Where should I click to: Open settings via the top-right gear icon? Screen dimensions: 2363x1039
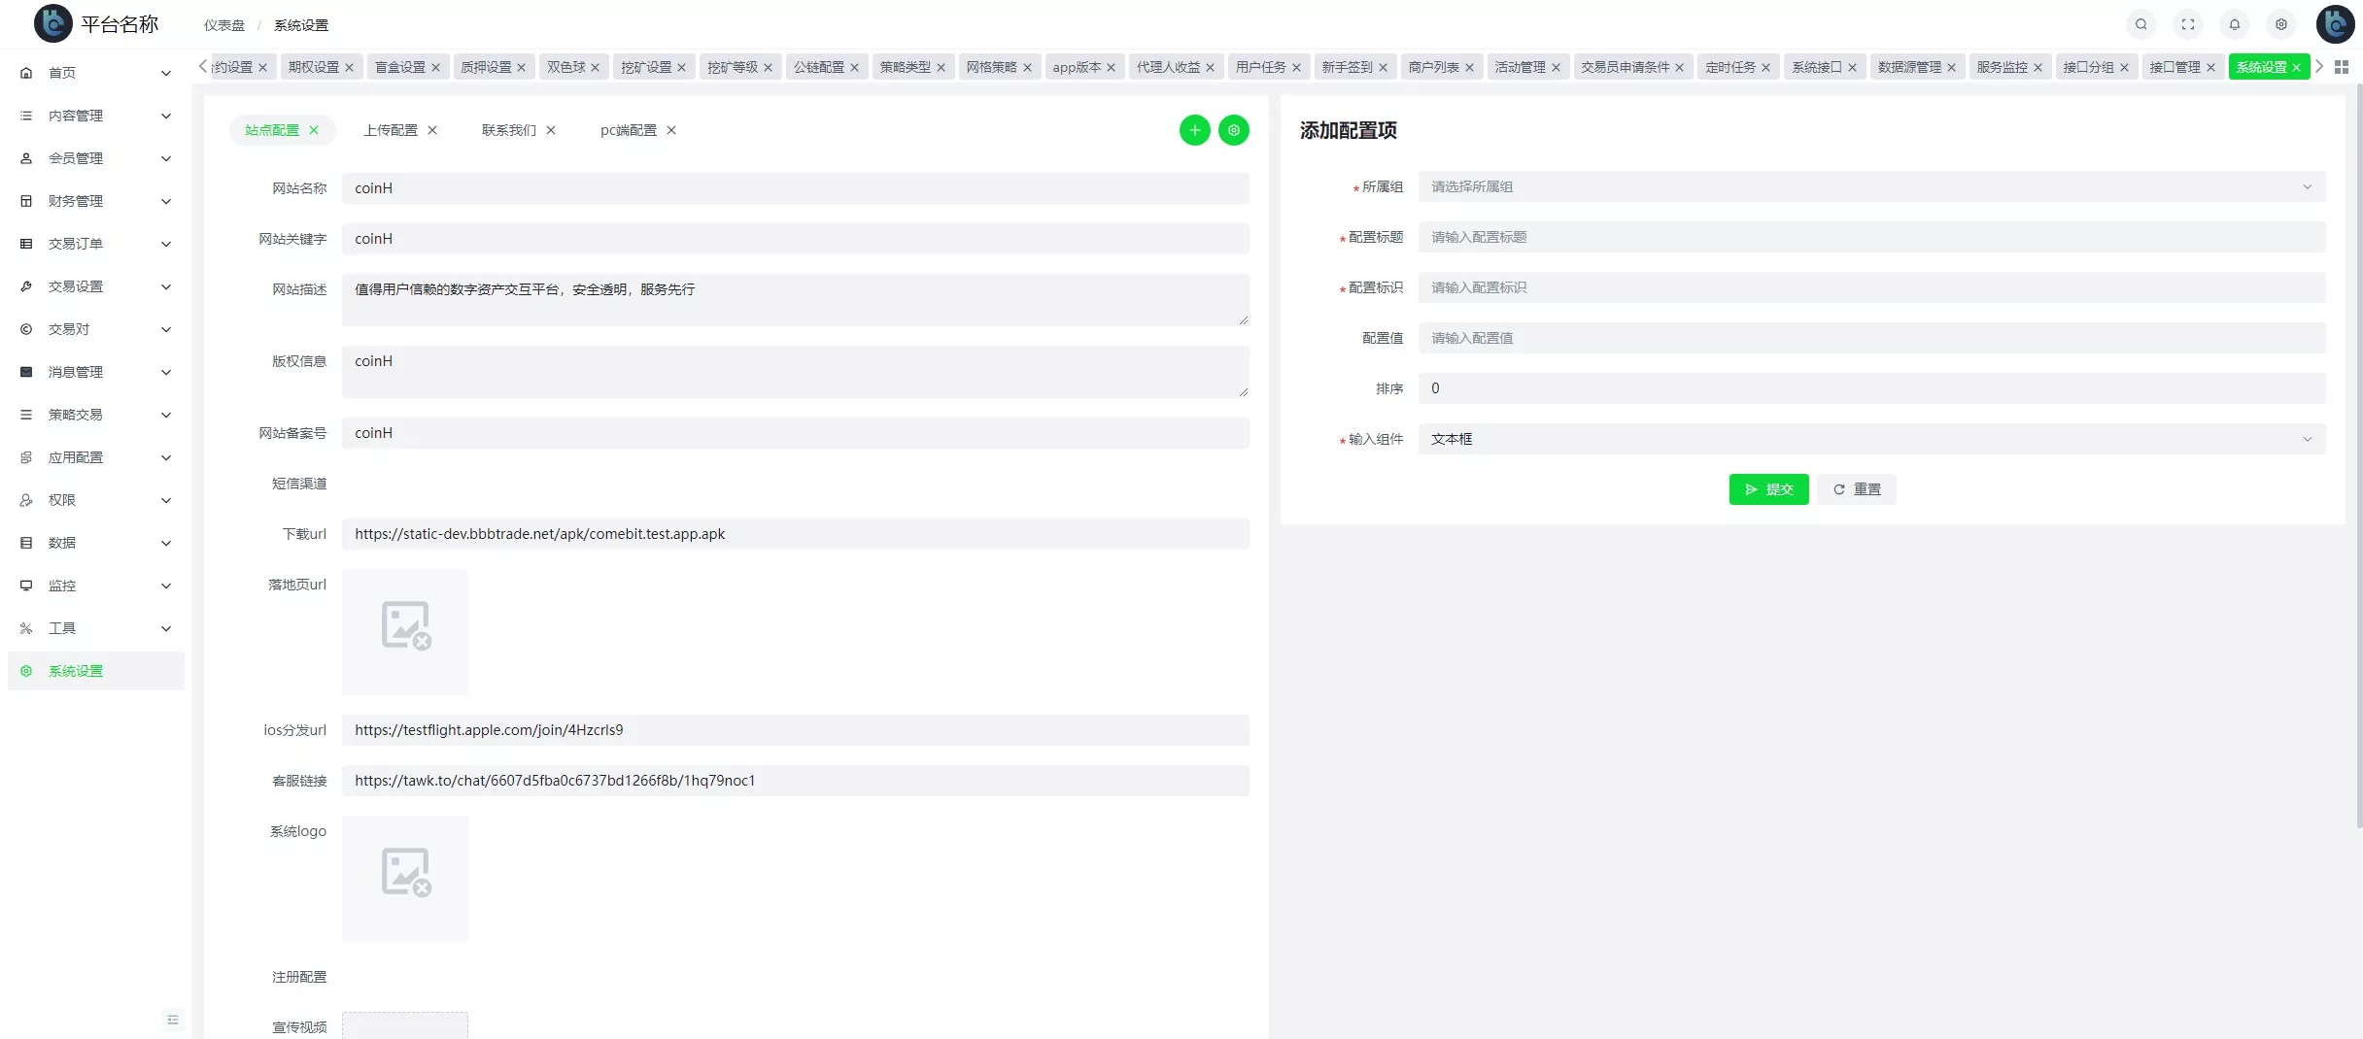coord(2281,23)
